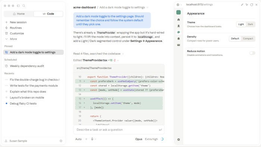Open the microphone dropdown chevron

coord(95,139)
